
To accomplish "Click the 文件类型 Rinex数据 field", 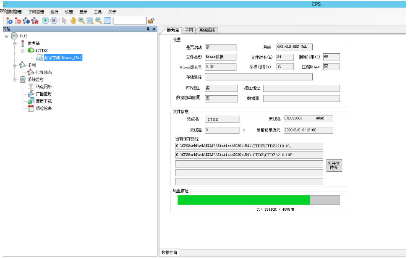I will pos(220,57).
